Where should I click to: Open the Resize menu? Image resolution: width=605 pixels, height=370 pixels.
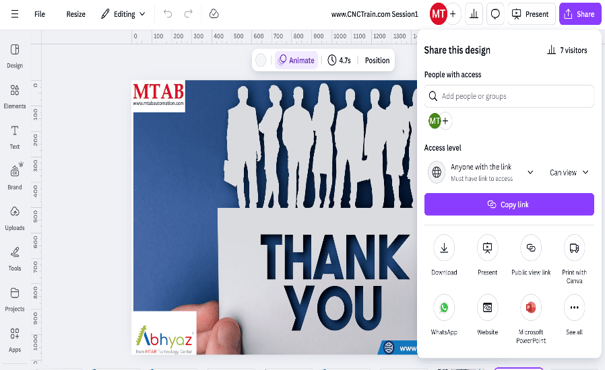coord(75,13)
